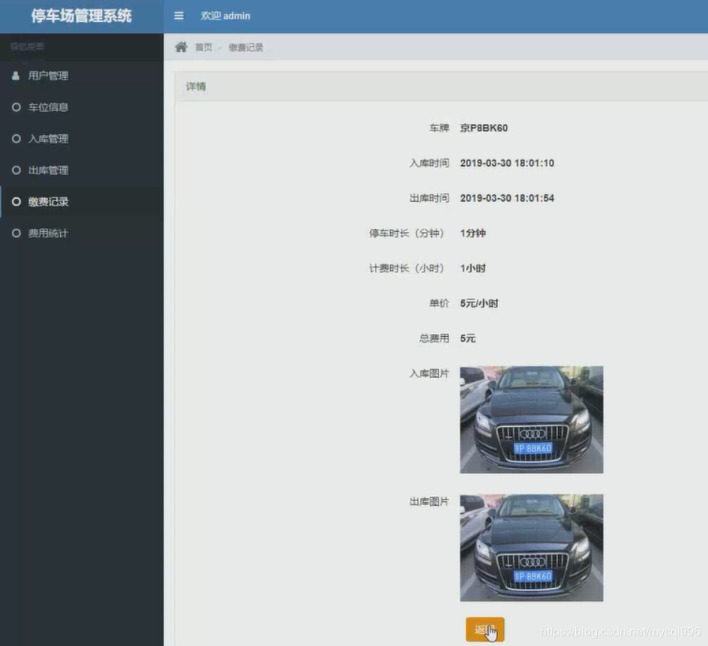Click the orange 返回 button
This screenshot has height=646, width=708.
[x=485, y=629]
